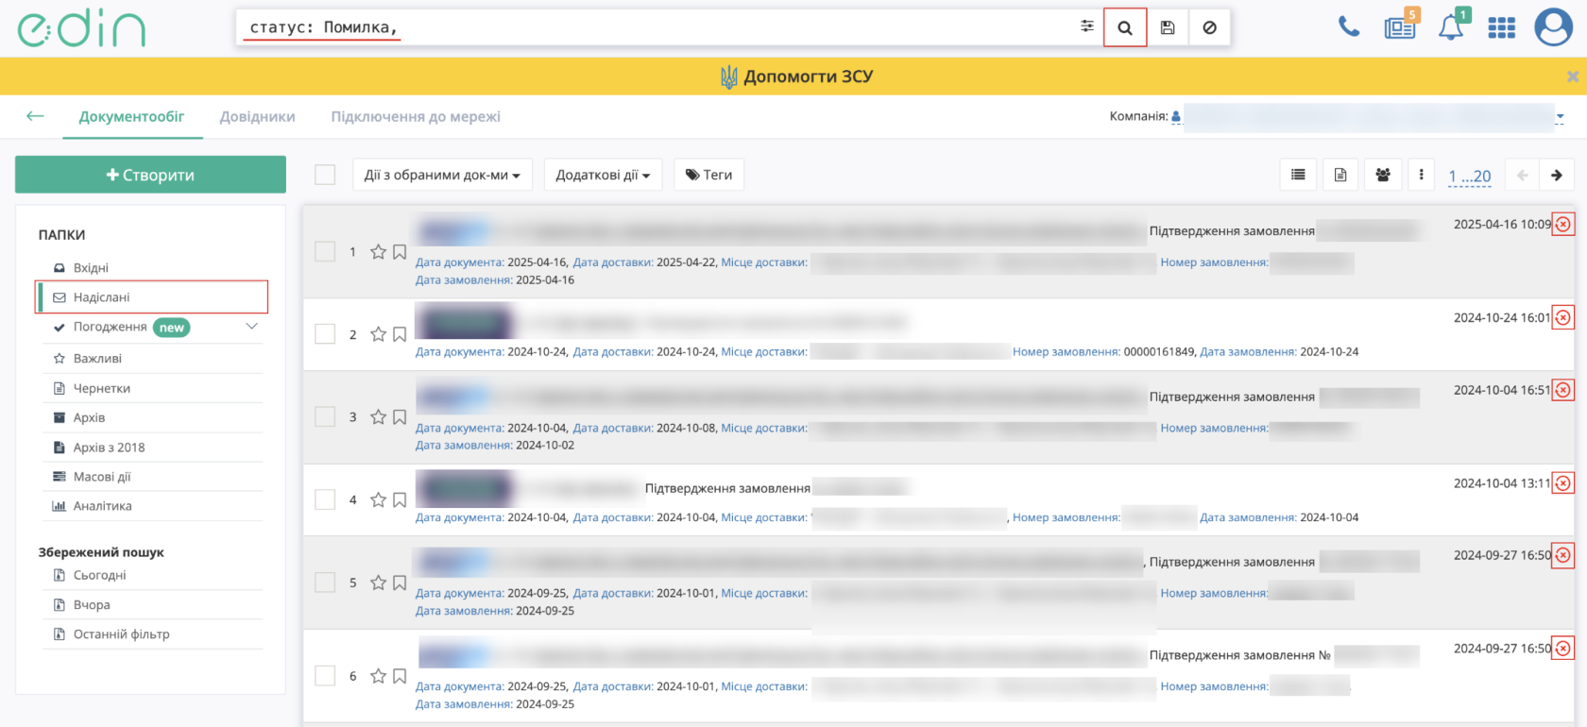1587x727 pixels.
Task: Open the page range 1...20 selector
Action: (1469, 177)
